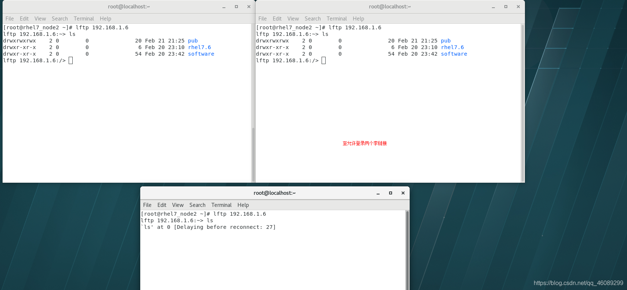Open Edit menu in left terminal window
Image resolution: width=627 pixels, height=290 pixels.
[24, 19]
